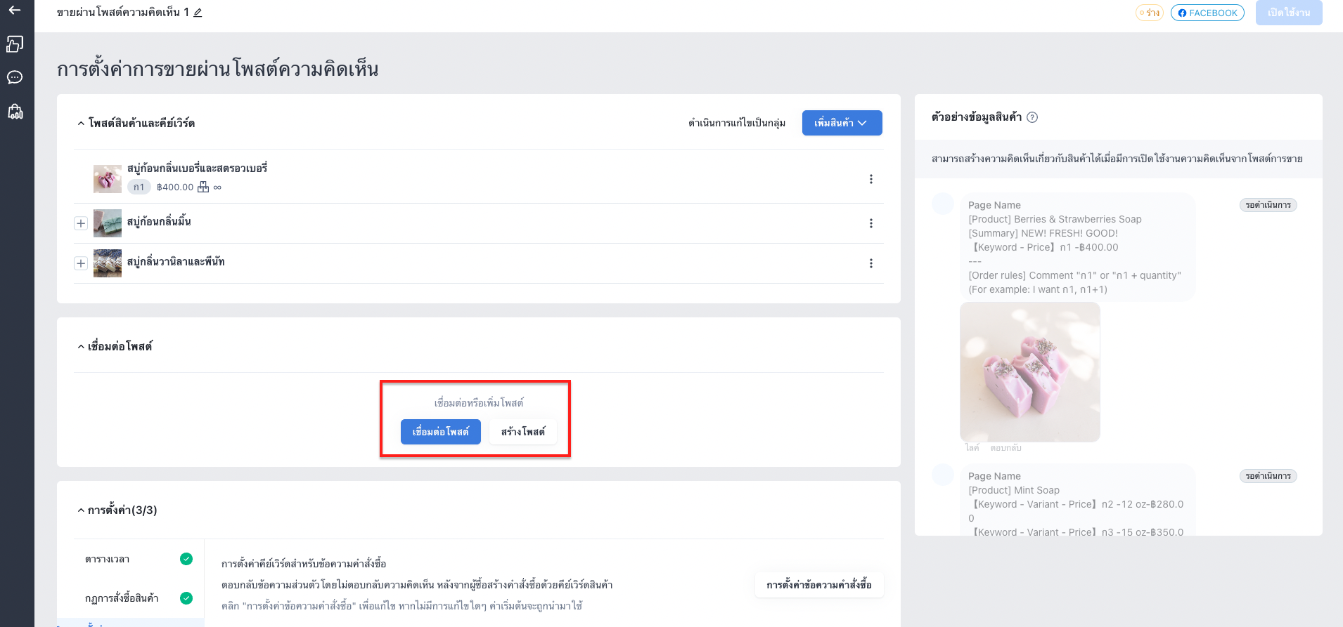Screen dimensions: 1343x627
Task: Click รอดำเนินการ badge on Mint Soap comment
Action: pos(1268,476)
